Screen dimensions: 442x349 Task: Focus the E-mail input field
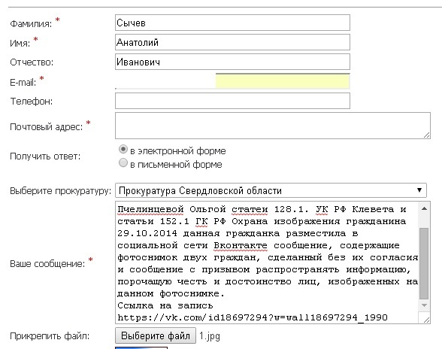coord(232,81)
